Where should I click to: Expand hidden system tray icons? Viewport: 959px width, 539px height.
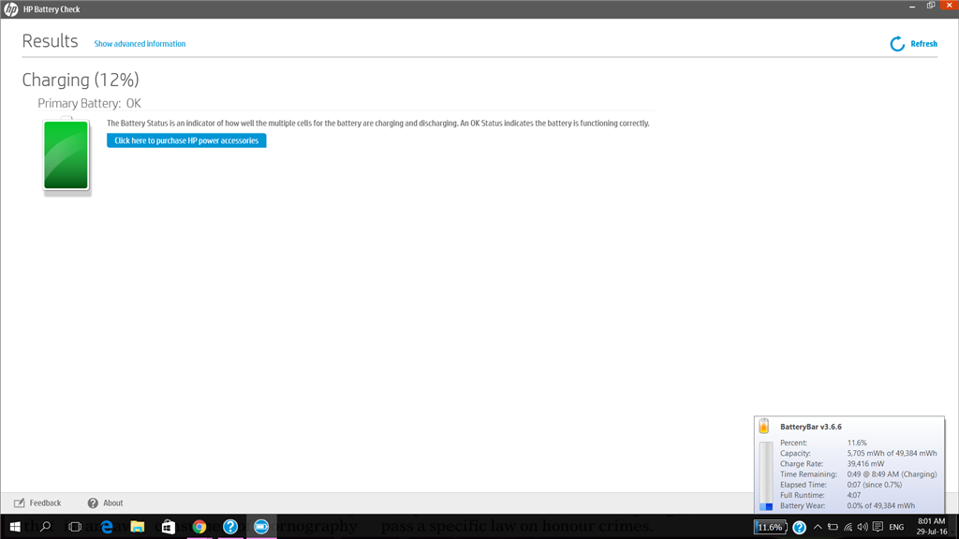point(817,527)
